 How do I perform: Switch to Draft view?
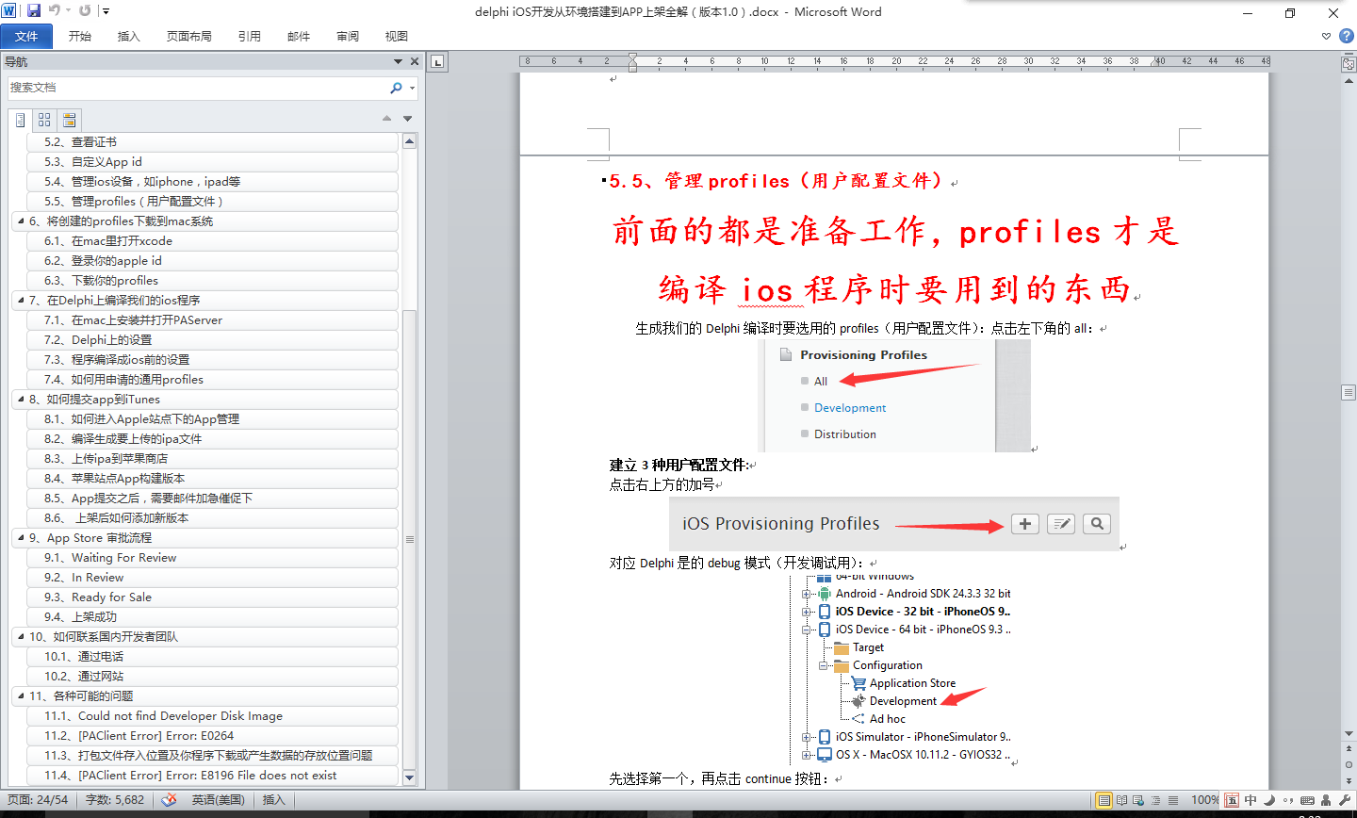[1173, 800]
